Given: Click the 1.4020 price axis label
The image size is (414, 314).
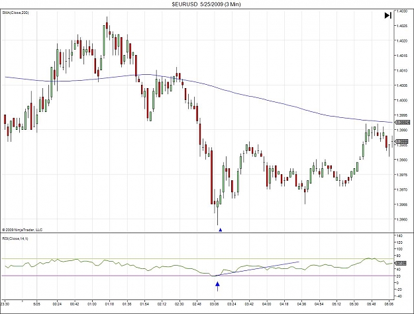Looking at the screenshot, I should coord(403,40).
